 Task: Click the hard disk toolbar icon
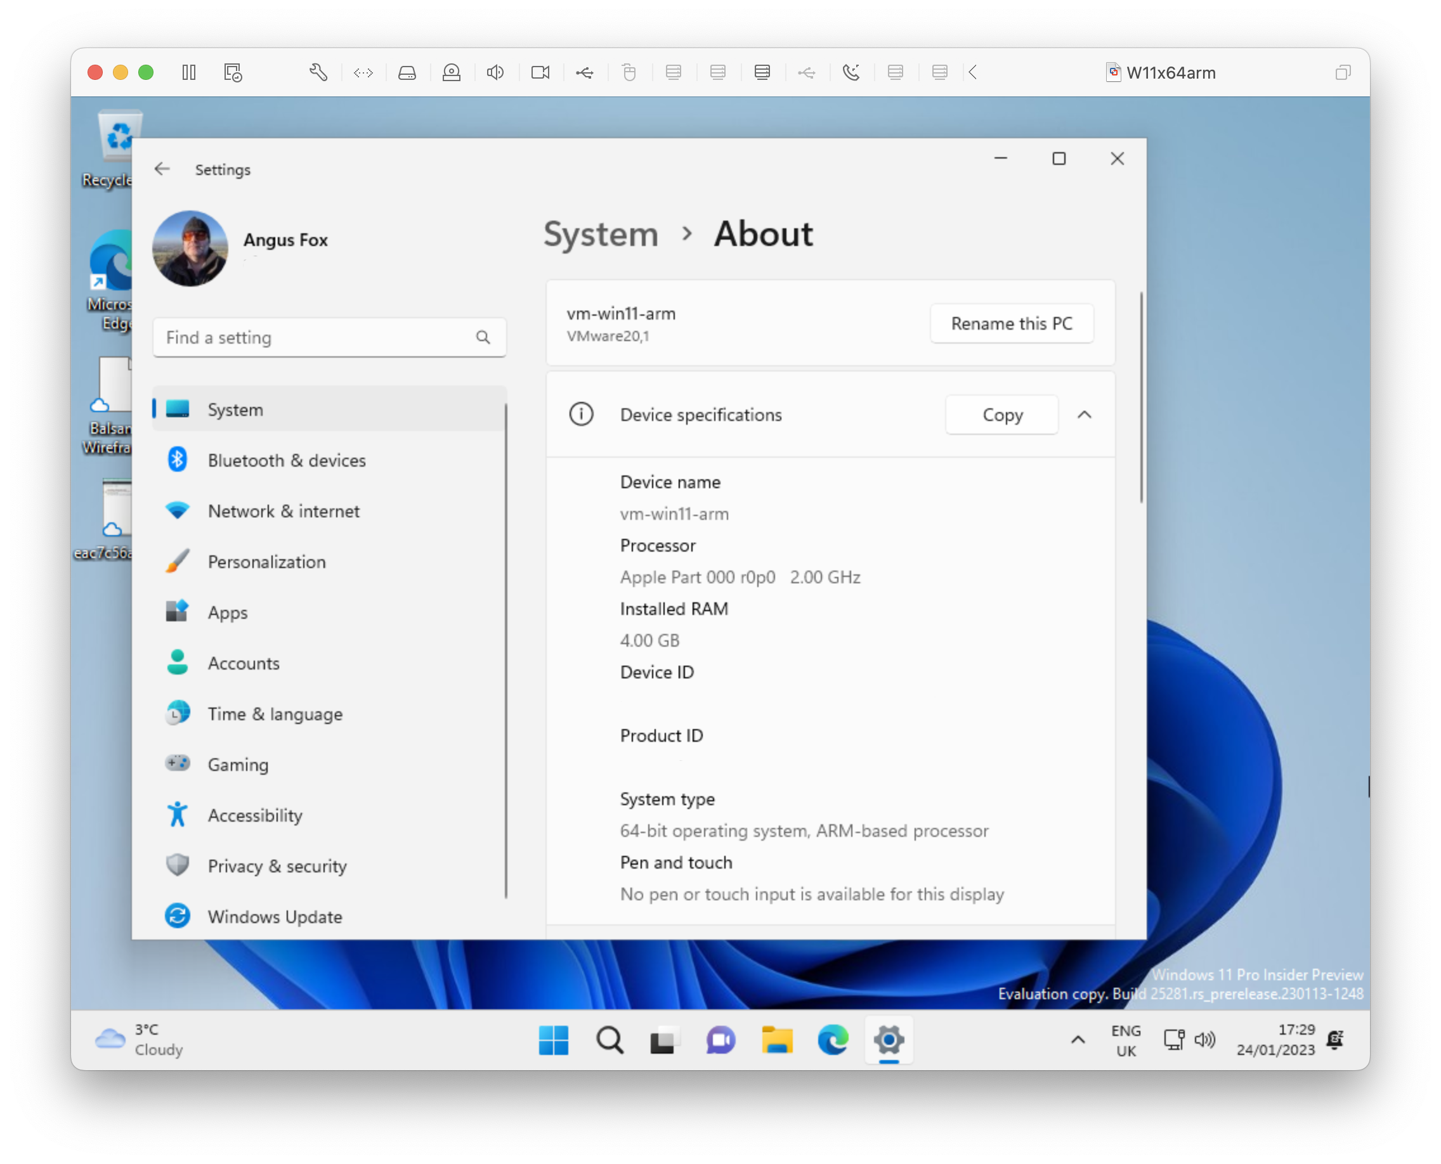[408, 72]
